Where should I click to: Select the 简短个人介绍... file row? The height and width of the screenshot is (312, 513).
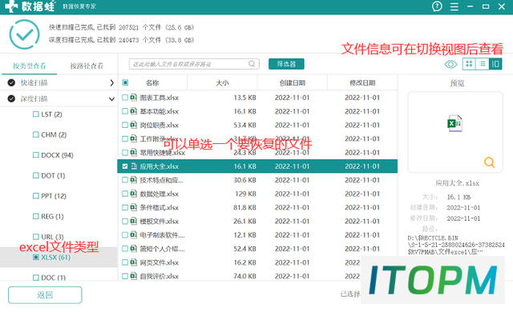257,249
